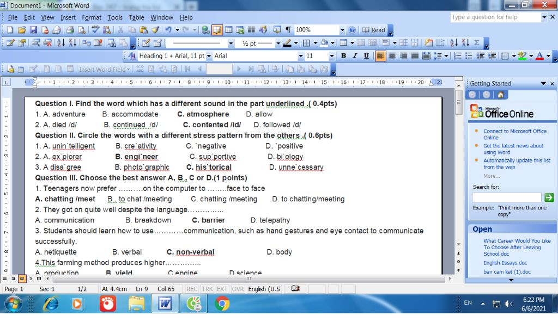Screen dimensions: 558x334
Task: Open Microsoft Word Help icon
Action: coord(352,30)
